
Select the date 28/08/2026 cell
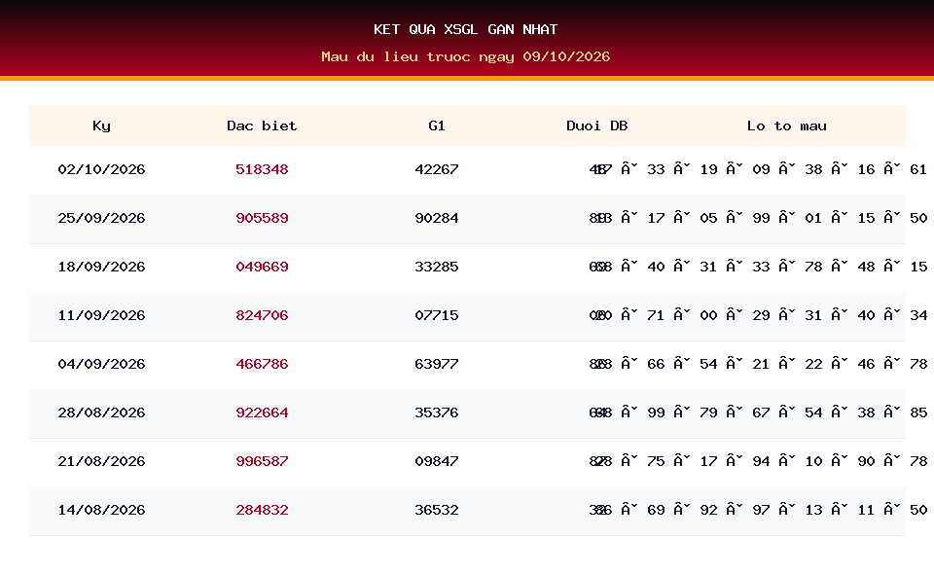tap(101, 413)
